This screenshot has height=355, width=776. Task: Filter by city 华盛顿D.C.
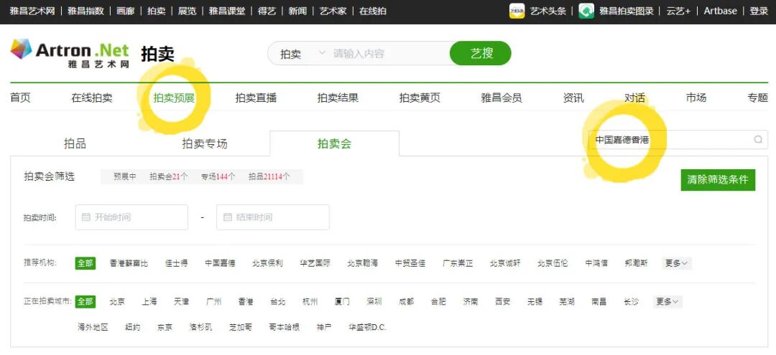[368, 327]
